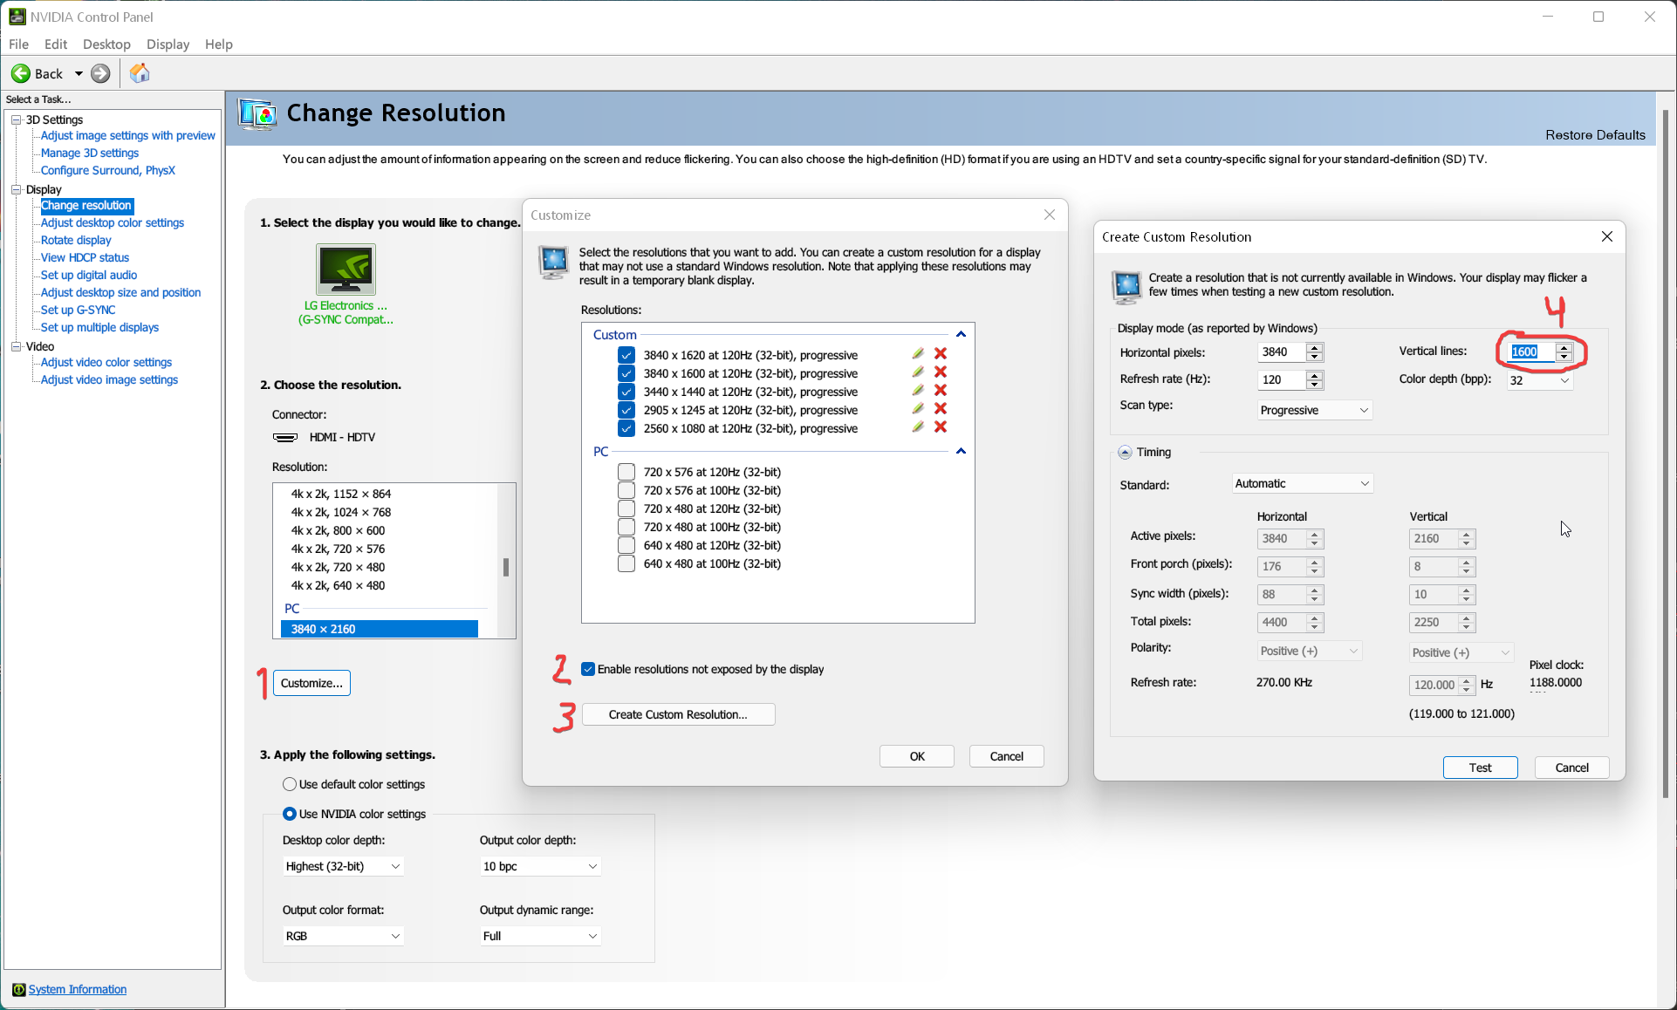This screenshot has height=1010, width=1677.
Task: Open Output color depth dropdown
Action: pyautogui.click(x=540, y=866)
